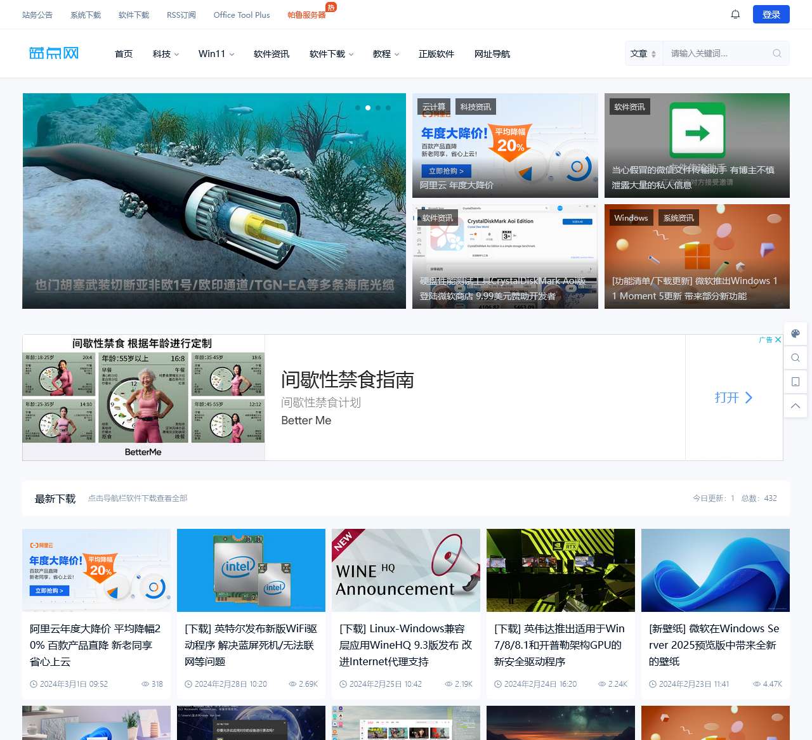This screenshot has width=812, height=740.
Task: Open the notification bell icon in the header
Action: click(735, 13)
